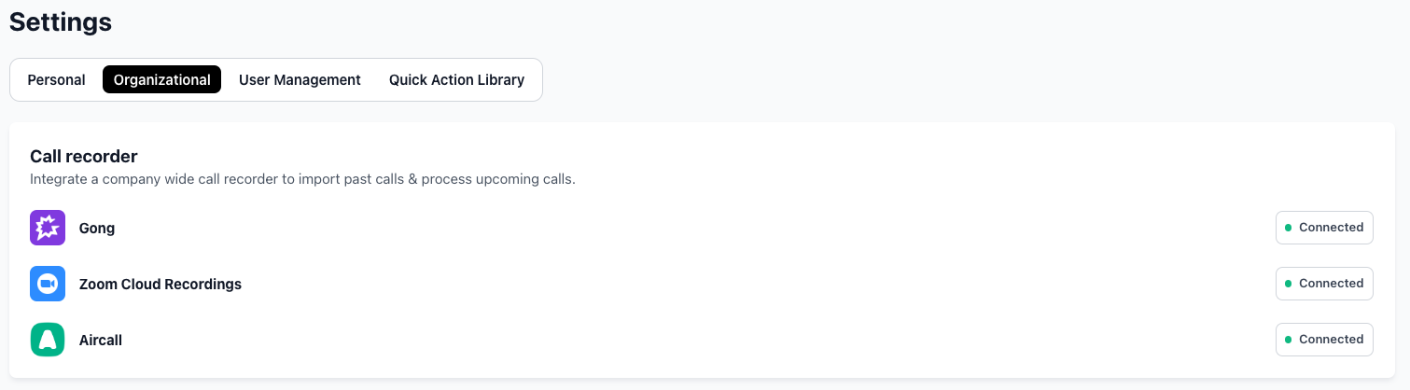Screen dimensions: 1410x390
Task: Select the Organizational tab
Action: point(162,80)
